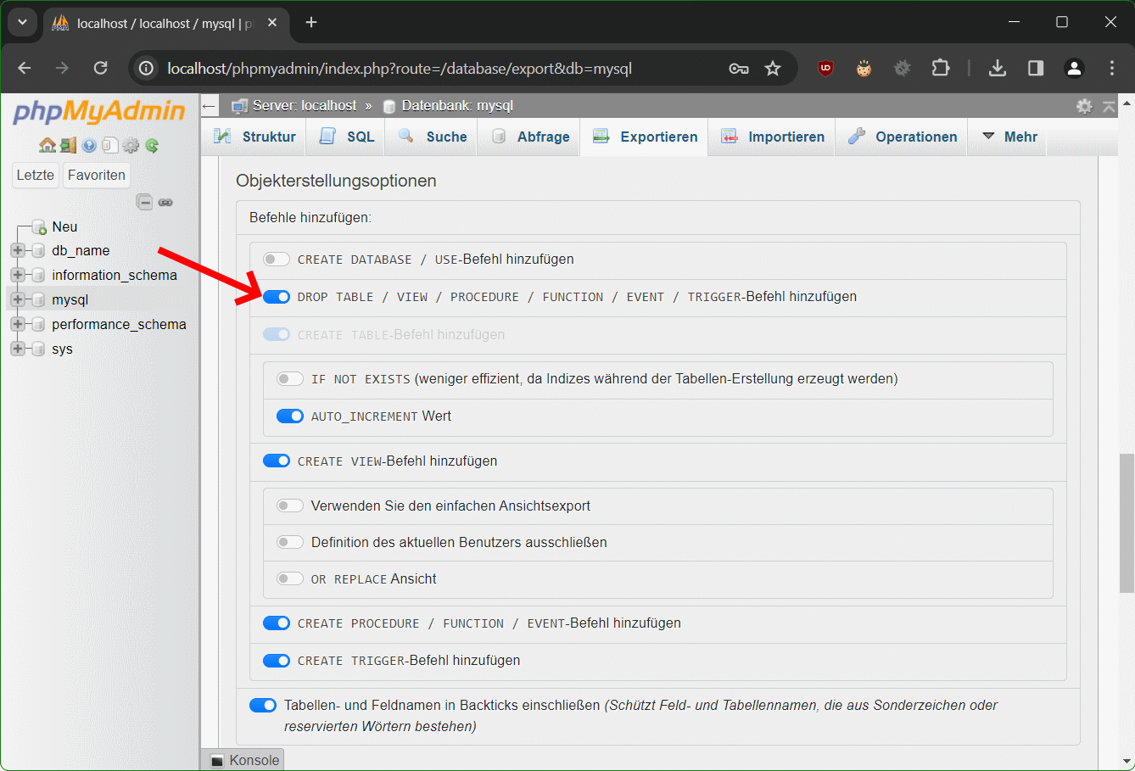Enable the CREATE DATABASE / USE toggle
1135x771 pixels.
[277, 260]
